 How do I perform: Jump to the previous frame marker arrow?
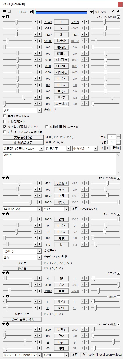tap(31, 12)
